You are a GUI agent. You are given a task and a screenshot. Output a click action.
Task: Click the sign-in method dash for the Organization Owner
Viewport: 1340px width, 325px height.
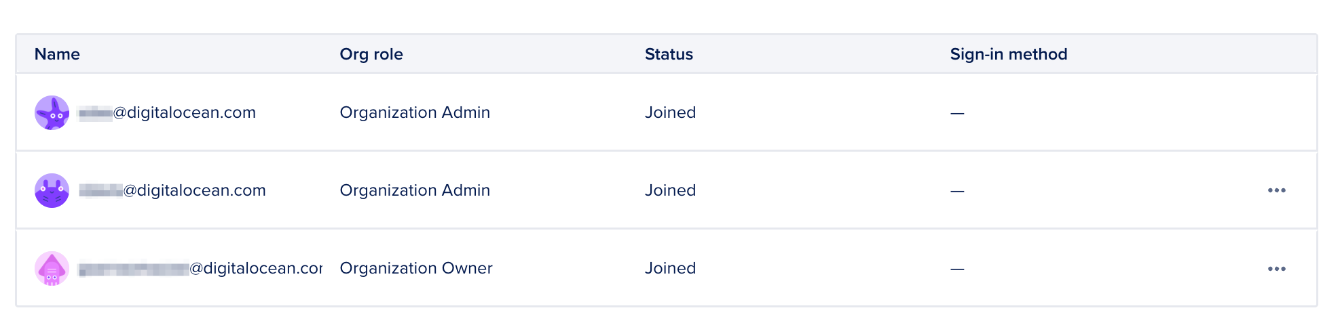[x=957, y=269]
